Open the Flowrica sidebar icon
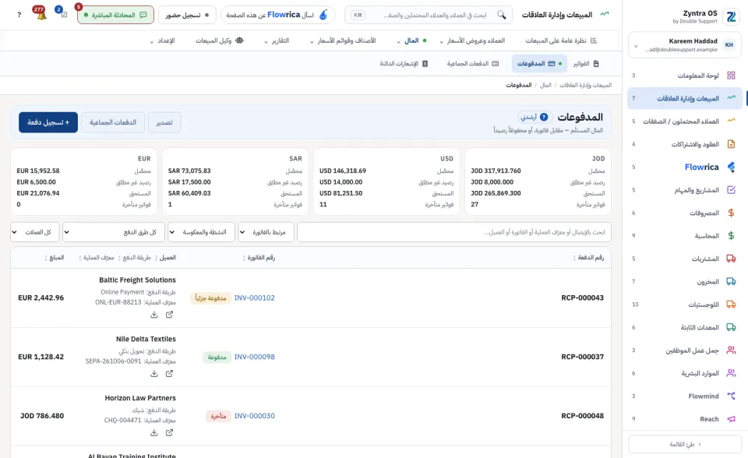The image size is (748, 458). (731, 167)
